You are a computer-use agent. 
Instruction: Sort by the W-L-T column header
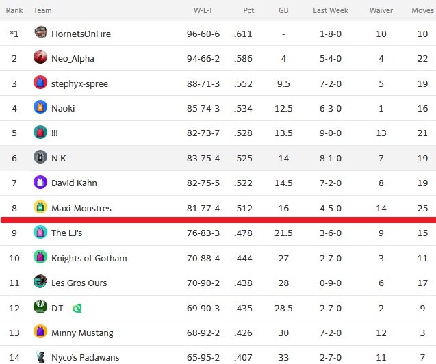(x=203, y=10)
